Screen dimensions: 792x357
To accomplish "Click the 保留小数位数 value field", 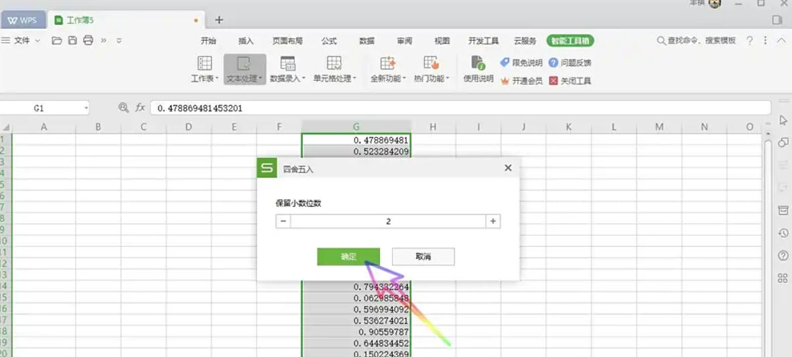I will (x=388, y=221).
